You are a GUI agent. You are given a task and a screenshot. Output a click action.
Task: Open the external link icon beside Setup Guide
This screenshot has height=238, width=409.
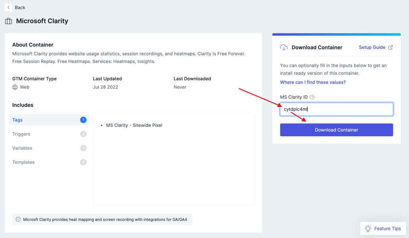(390, 48)
